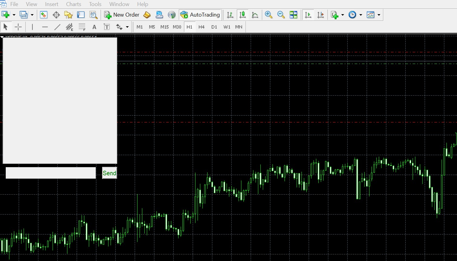
Task: Draw a trendline
Action: coord(57,27)
